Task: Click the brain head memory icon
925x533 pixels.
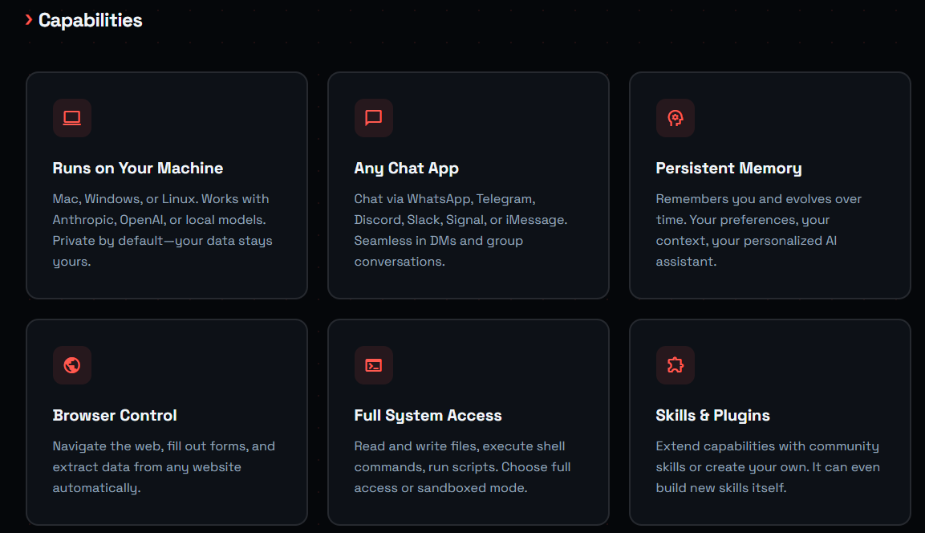Action: tap(675, 118)
